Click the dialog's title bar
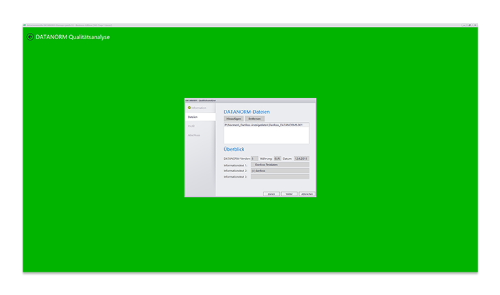500x295 pixels. 250,100
